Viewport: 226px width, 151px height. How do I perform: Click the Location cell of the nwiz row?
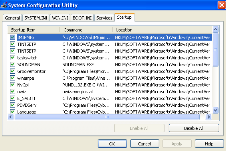pos(163,92)
